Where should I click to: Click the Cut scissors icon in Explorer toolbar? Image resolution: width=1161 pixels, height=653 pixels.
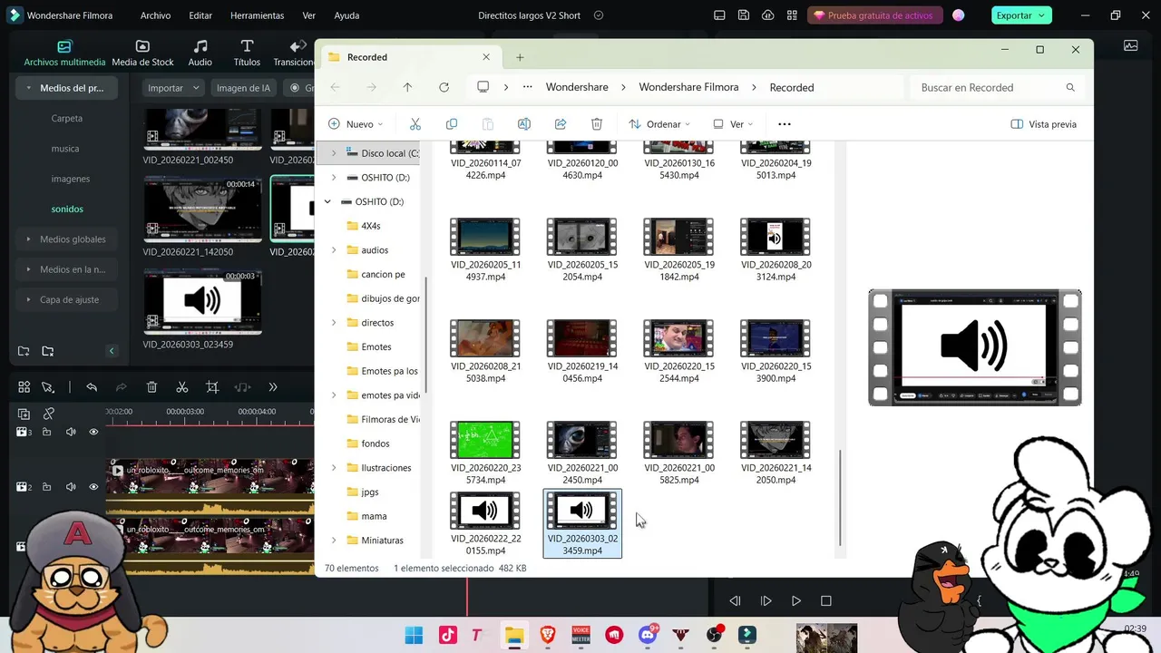coord(415,124)
